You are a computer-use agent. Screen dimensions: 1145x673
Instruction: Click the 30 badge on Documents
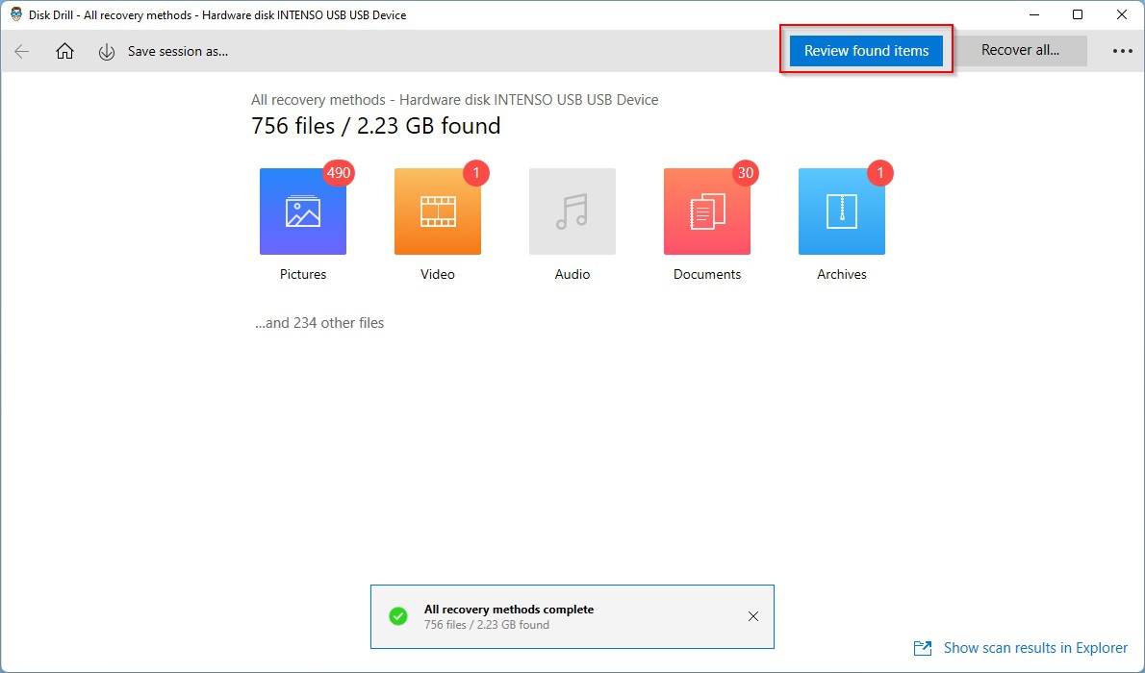click(746, 173)
